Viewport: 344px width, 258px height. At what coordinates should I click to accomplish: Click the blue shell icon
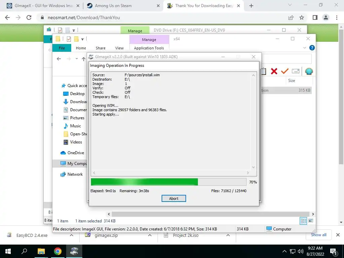tap(309, 71)
